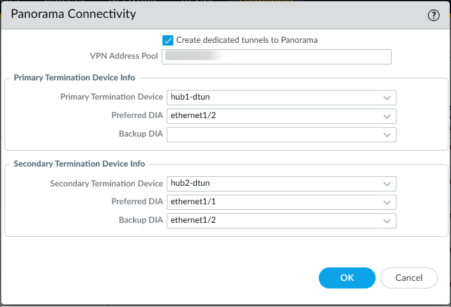Toggle Create dedicated tunnels to Panorama checkbox
Image resolution: width=451 pixels, height=307 pixels.
coord(168,40)
